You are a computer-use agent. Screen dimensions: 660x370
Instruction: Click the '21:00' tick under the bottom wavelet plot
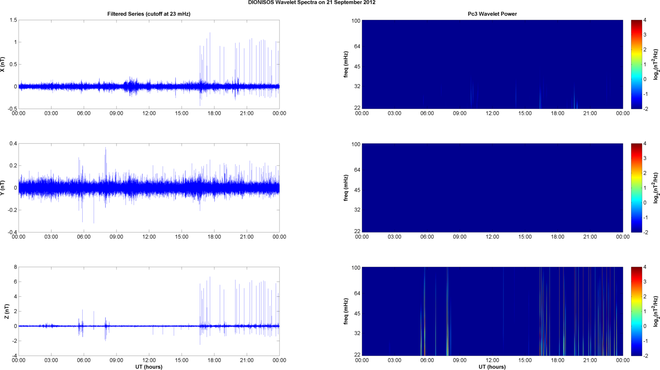590,360
